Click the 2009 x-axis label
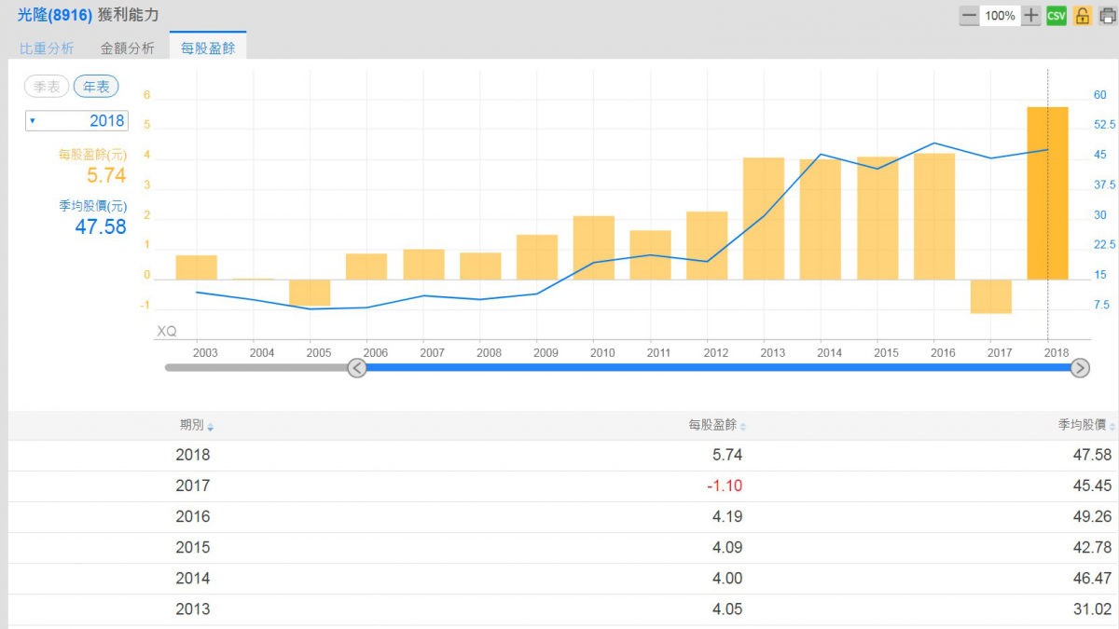 click(x=546, y=353)
